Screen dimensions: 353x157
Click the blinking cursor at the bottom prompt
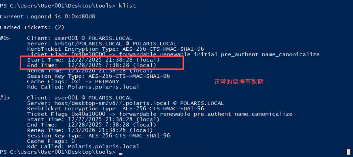(x=121, y=153)
